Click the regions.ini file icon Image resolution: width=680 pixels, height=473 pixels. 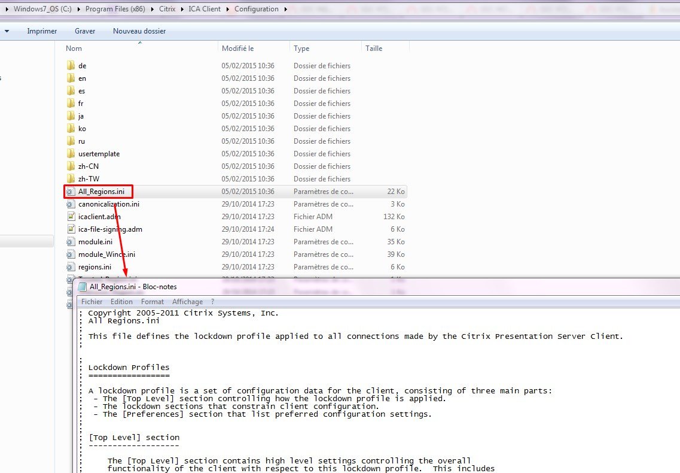pyautogui.click(x=71, y=267)
